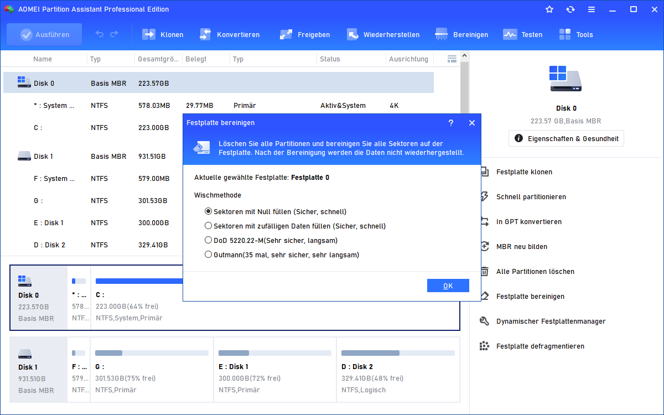Click the star favorite icon in title bar

pyautogui.click(x=549, y=9)
